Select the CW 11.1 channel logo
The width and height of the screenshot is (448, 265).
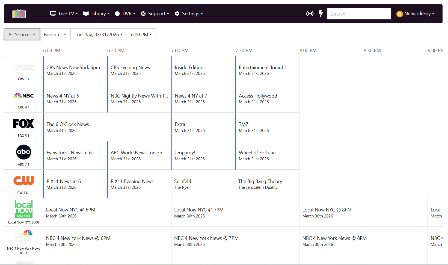pyautogui.click(x=24, y=181)
